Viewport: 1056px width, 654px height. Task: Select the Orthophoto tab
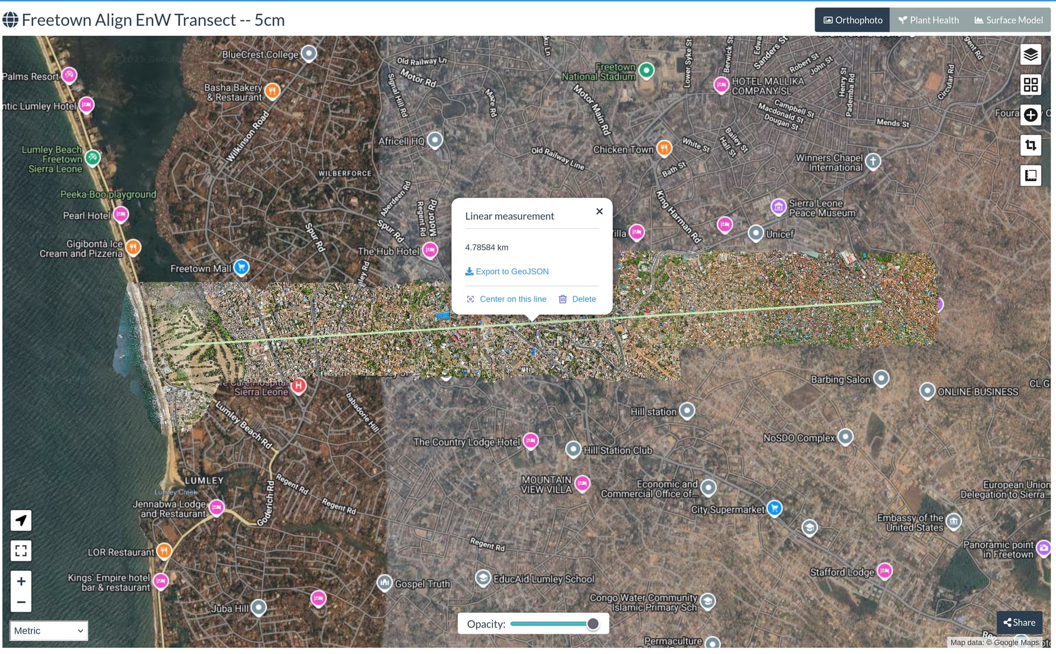[x=852, y=20]
